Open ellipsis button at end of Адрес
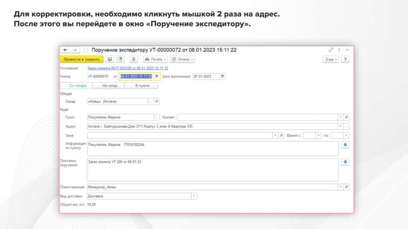408x229 pixels. coord(346,126)
